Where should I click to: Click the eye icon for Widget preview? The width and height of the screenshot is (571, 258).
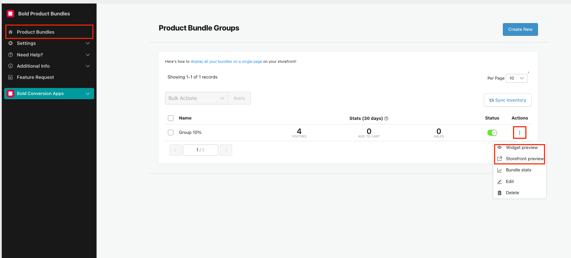point(499,148)
